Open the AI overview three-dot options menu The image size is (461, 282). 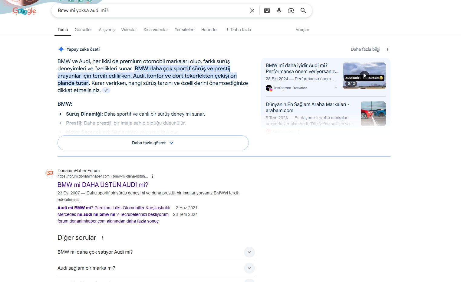[388, 50]
